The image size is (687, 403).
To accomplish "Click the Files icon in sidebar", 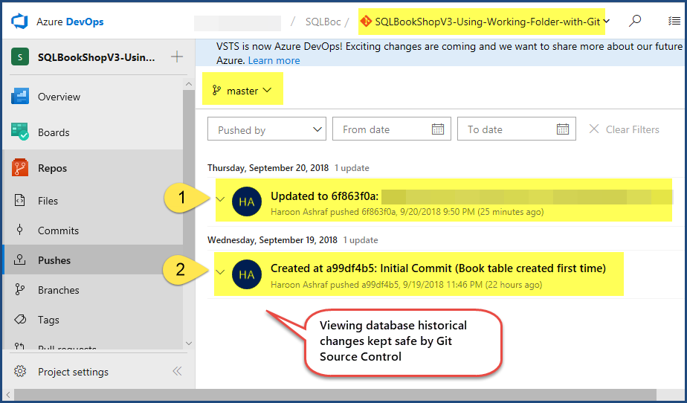I will (20, 200).
